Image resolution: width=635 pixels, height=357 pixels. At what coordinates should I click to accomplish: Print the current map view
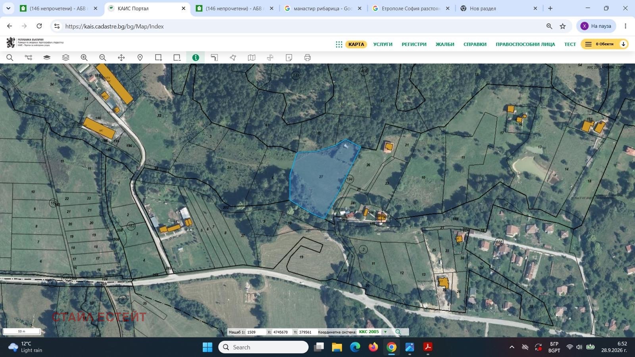click(307, 58)
